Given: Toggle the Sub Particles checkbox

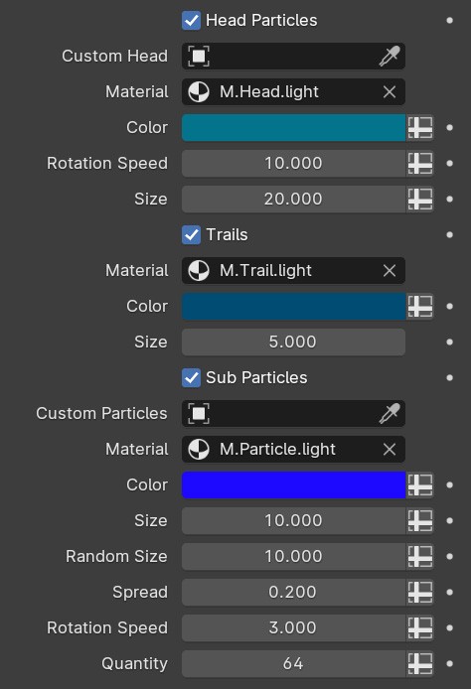Looking at the screenshot, I should pos(192,378).
